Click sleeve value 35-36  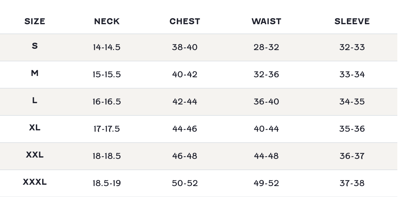352,129
